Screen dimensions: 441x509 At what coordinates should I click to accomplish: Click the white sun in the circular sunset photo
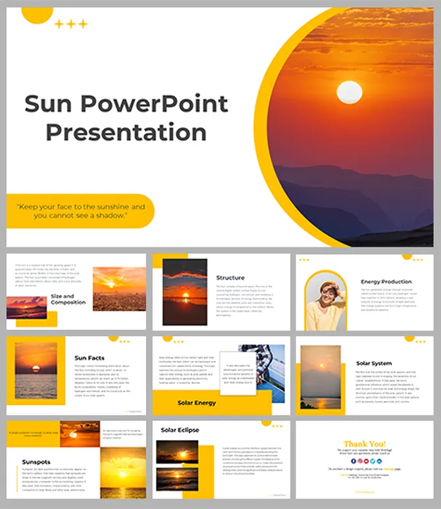coord(350,93)
